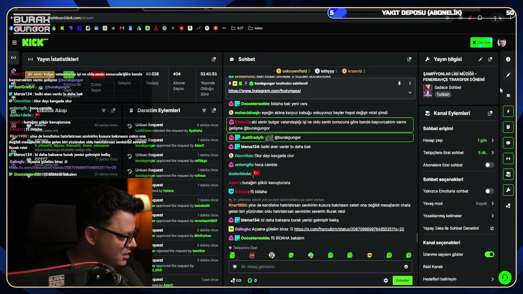Toggle the lightning bolt widget in the right sidebar
523x294 pixels.
(508, 111)
